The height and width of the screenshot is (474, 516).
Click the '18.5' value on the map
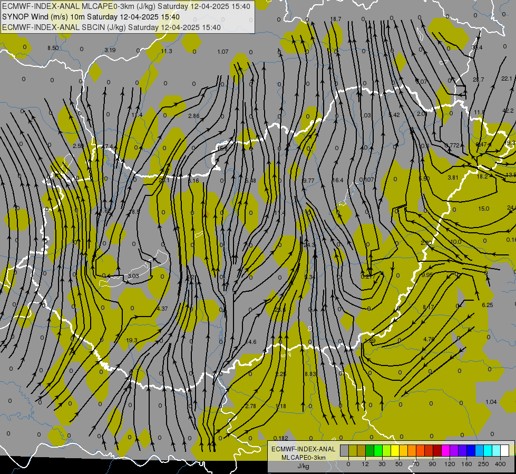[x=134, y=212]
